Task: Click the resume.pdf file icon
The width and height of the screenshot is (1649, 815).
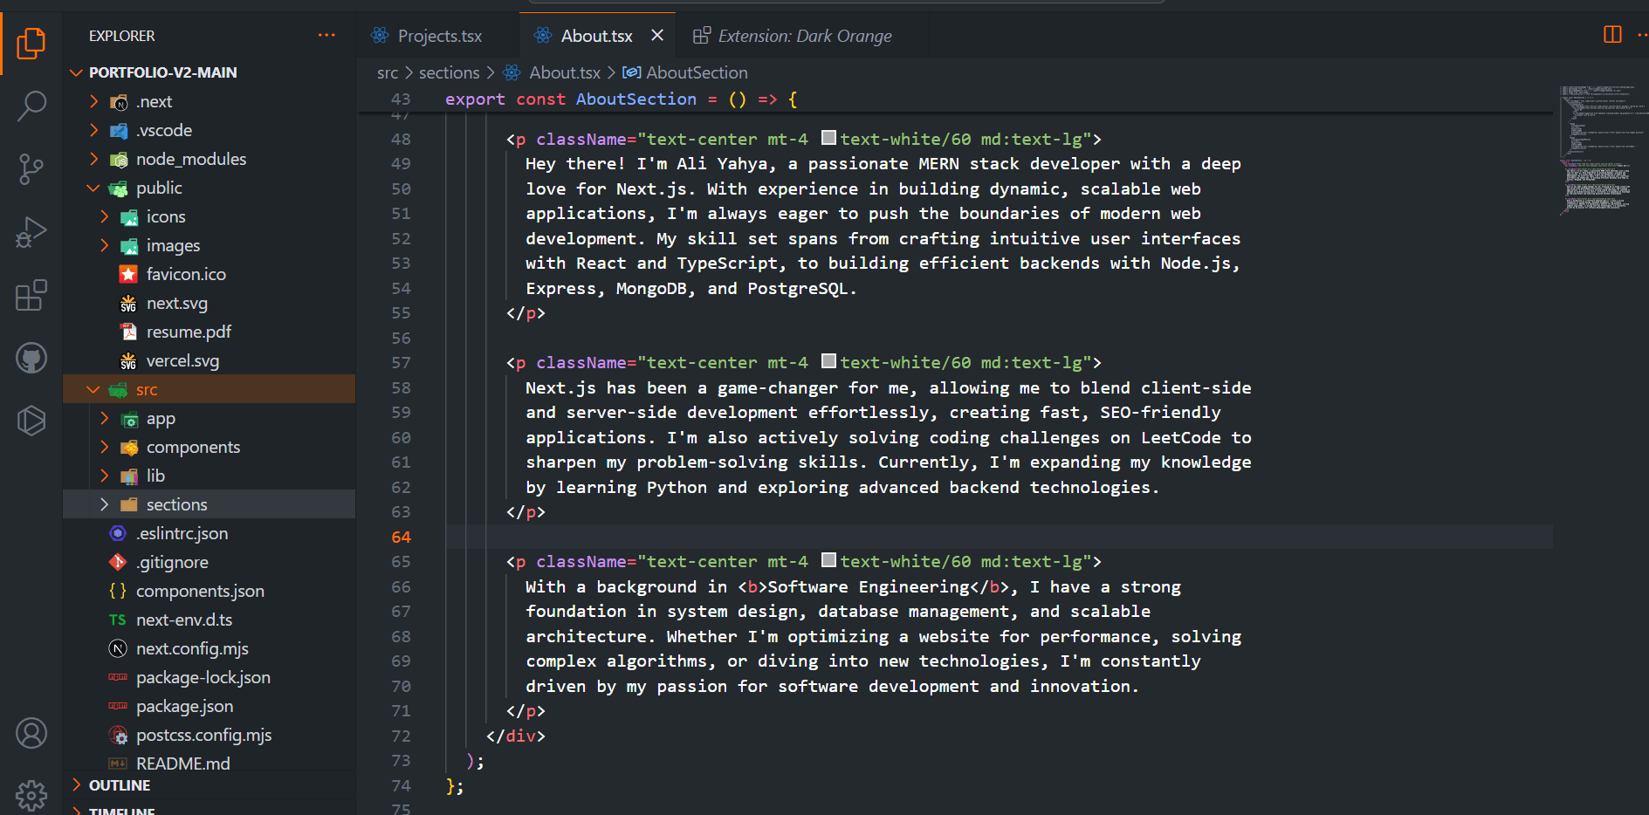Action: click(128, 332)
